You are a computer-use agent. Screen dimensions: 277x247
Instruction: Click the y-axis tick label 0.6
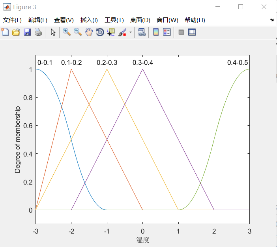point(28,126)
